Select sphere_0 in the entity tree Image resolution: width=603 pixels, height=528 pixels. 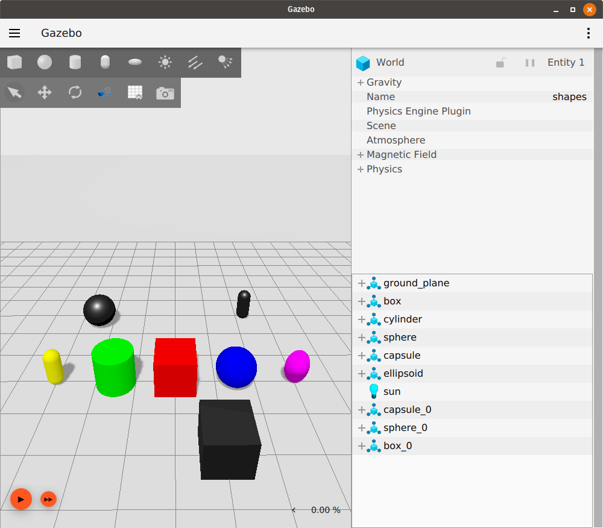pos(472,428)
